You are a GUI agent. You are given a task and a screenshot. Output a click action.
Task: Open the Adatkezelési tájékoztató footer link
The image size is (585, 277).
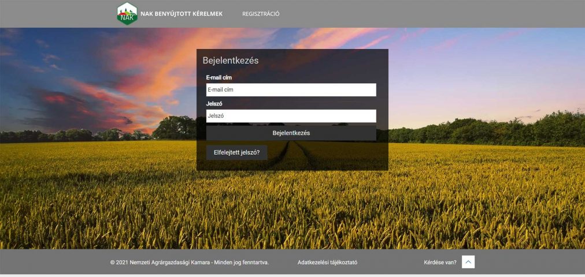tap(327, 263)
